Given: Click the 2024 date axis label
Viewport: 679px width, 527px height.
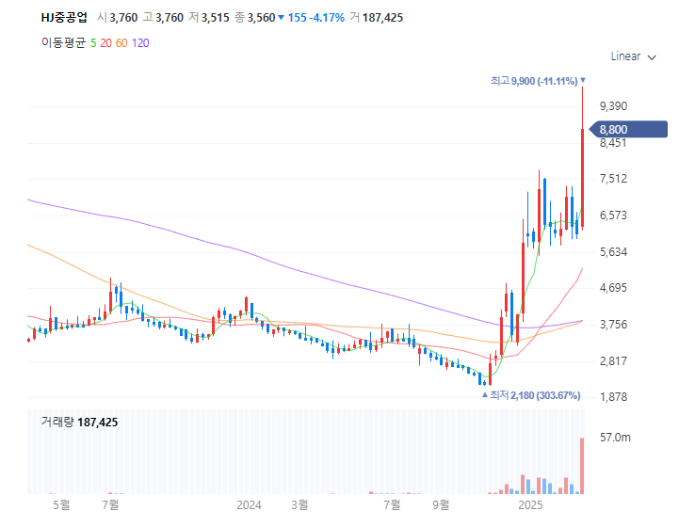Looking at the screenshot, I should (x=249, y=505).
